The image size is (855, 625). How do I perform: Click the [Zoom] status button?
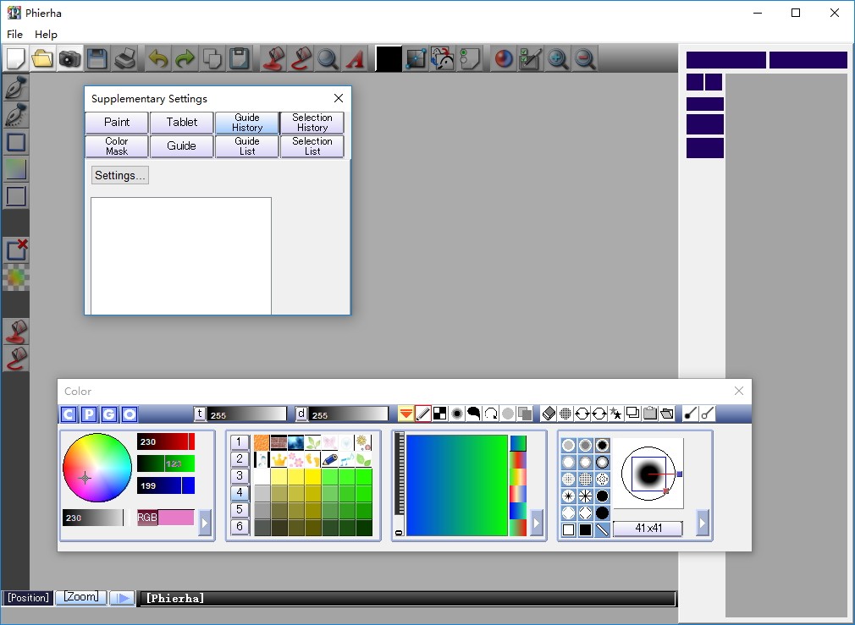tap(82, 597)
